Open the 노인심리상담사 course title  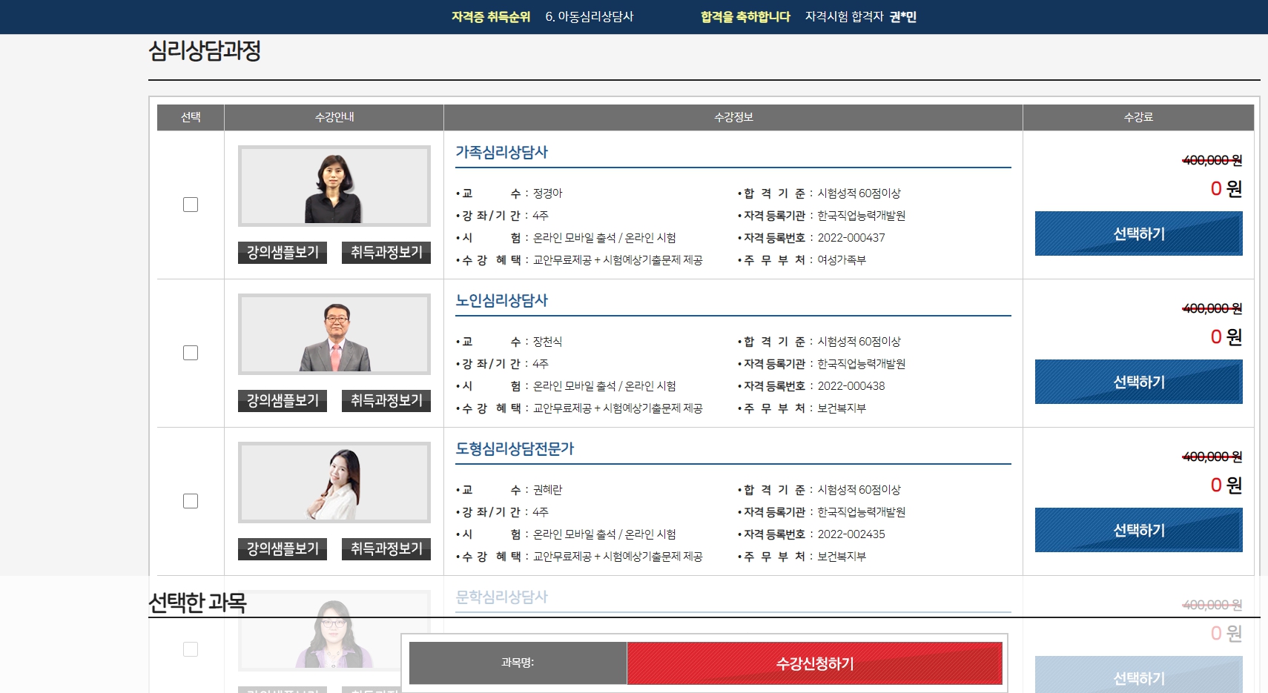[x=501, y=300]
